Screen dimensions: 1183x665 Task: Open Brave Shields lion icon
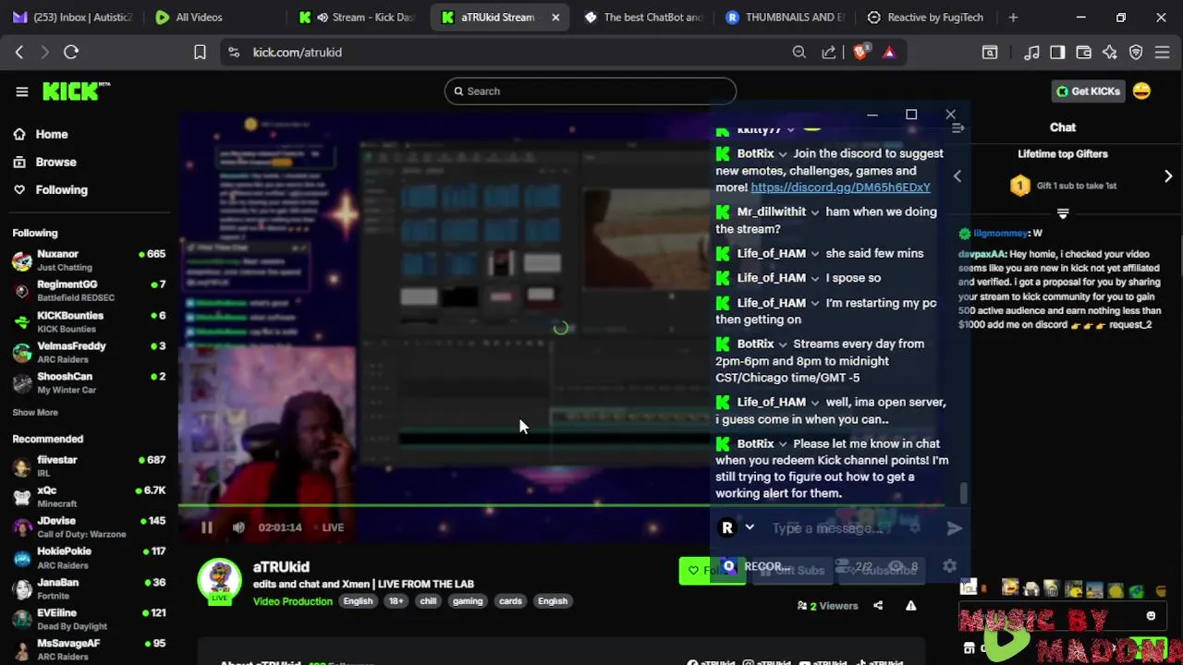click(860, 53)
